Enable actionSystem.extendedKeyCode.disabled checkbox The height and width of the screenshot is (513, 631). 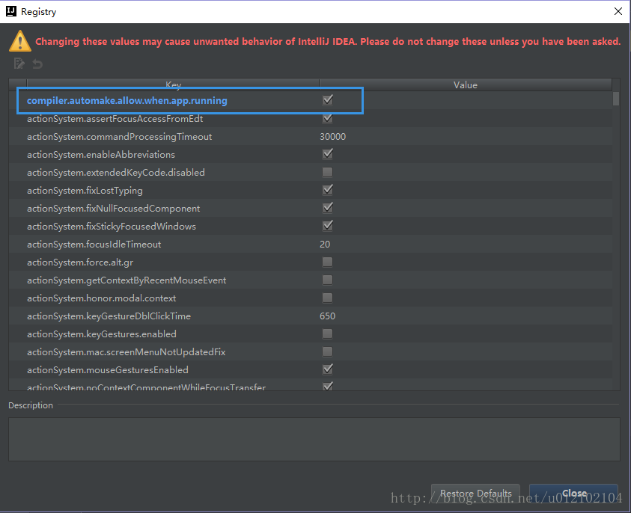328,172
